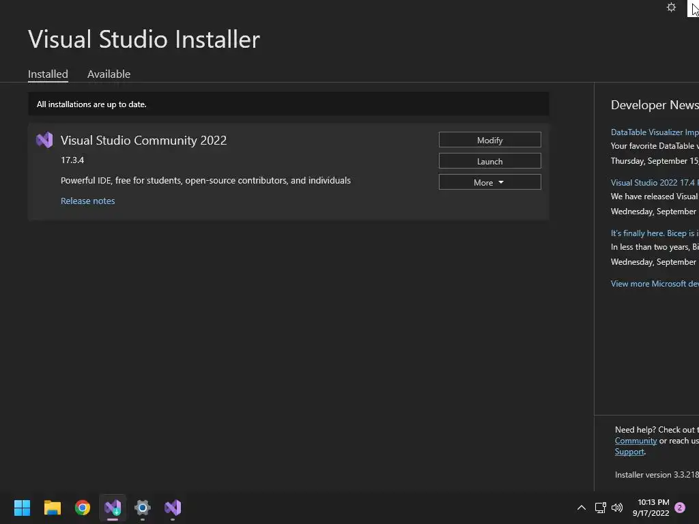This screenshot has height=524, width=699.
Task: Switch to the Installed tab
Action: 48,74
